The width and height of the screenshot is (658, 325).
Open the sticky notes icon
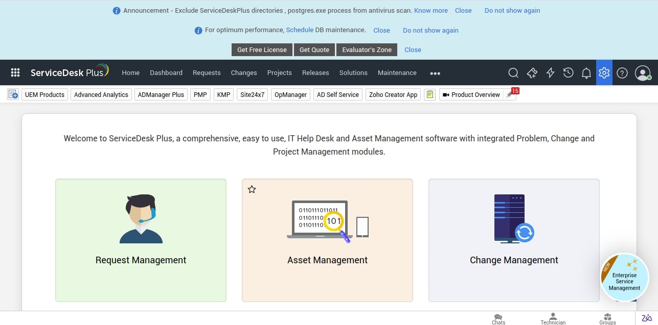pyautogui.click(x=430, y=94)
